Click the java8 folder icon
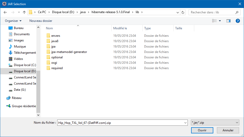 tap(48, 41)
